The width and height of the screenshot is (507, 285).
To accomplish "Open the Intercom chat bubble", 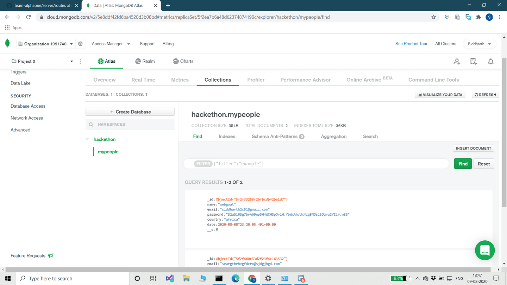I will (x=485, y=250).
